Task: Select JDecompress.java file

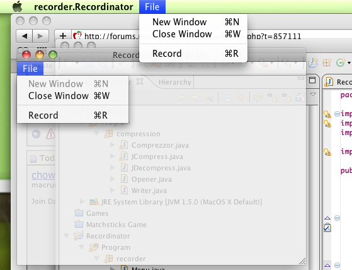Action: coord(155,168)
